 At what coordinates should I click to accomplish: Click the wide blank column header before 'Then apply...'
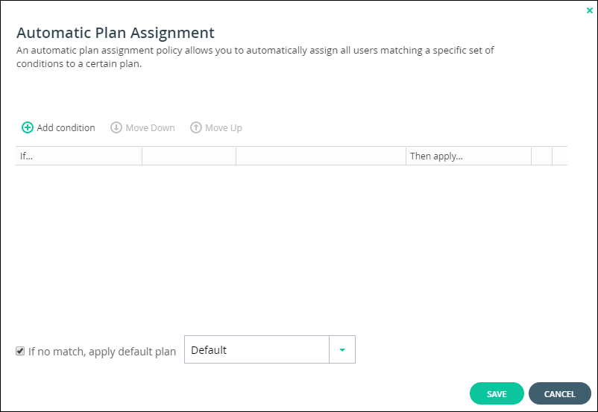321,156
